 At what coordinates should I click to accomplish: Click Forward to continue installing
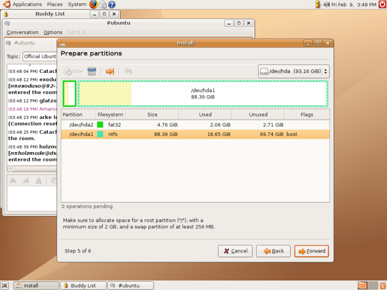(312, 251)
